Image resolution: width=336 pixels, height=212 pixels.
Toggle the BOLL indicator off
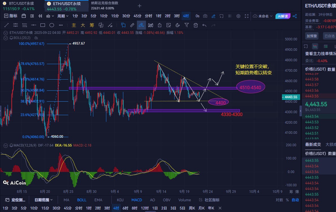tap(82, 200)
